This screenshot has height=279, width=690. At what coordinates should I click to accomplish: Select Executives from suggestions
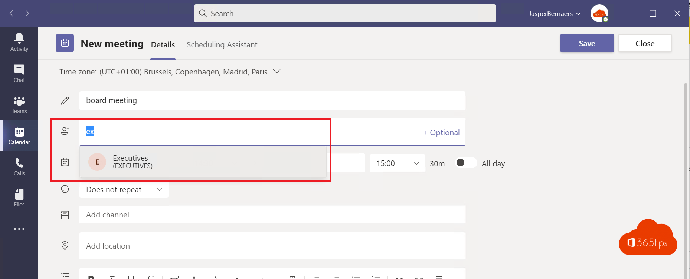203,162
